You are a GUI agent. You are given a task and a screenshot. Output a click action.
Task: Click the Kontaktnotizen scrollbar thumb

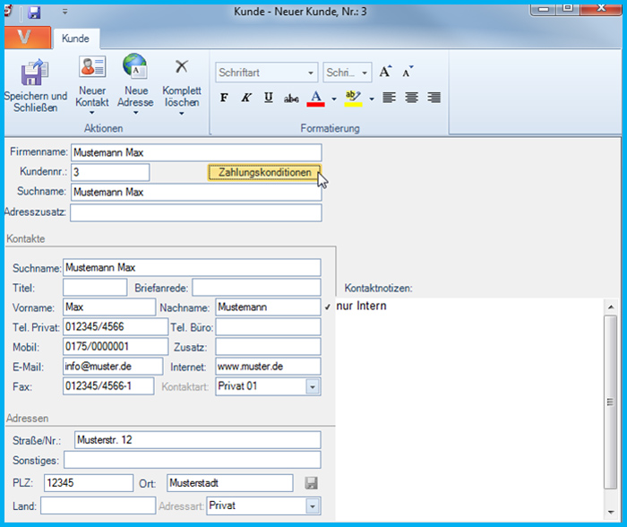coord(610,402)
